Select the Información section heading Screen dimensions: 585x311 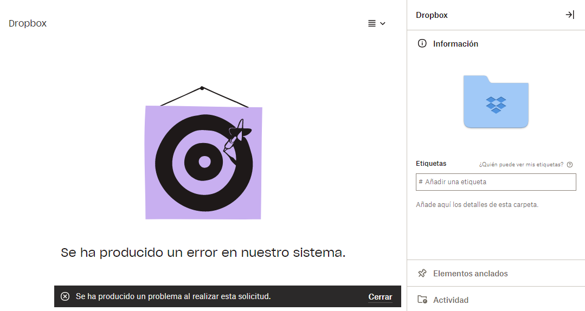[x=455, y=44]
